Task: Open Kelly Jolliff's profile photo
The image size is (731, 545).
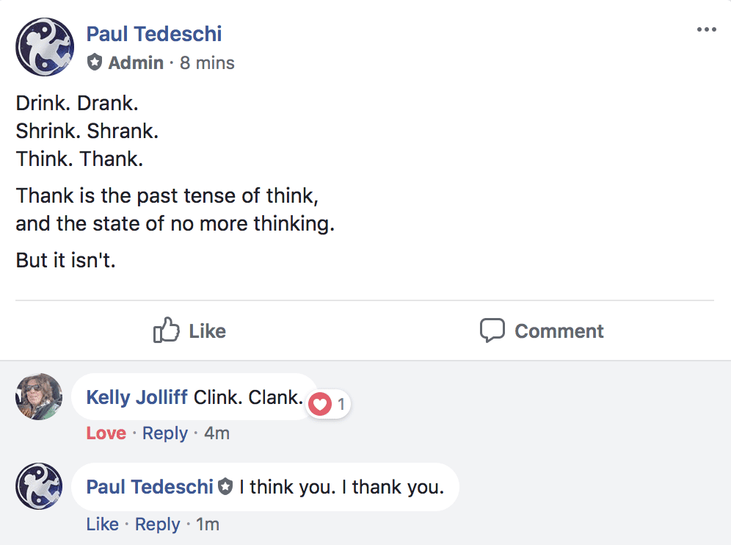Action: point(39,397)
